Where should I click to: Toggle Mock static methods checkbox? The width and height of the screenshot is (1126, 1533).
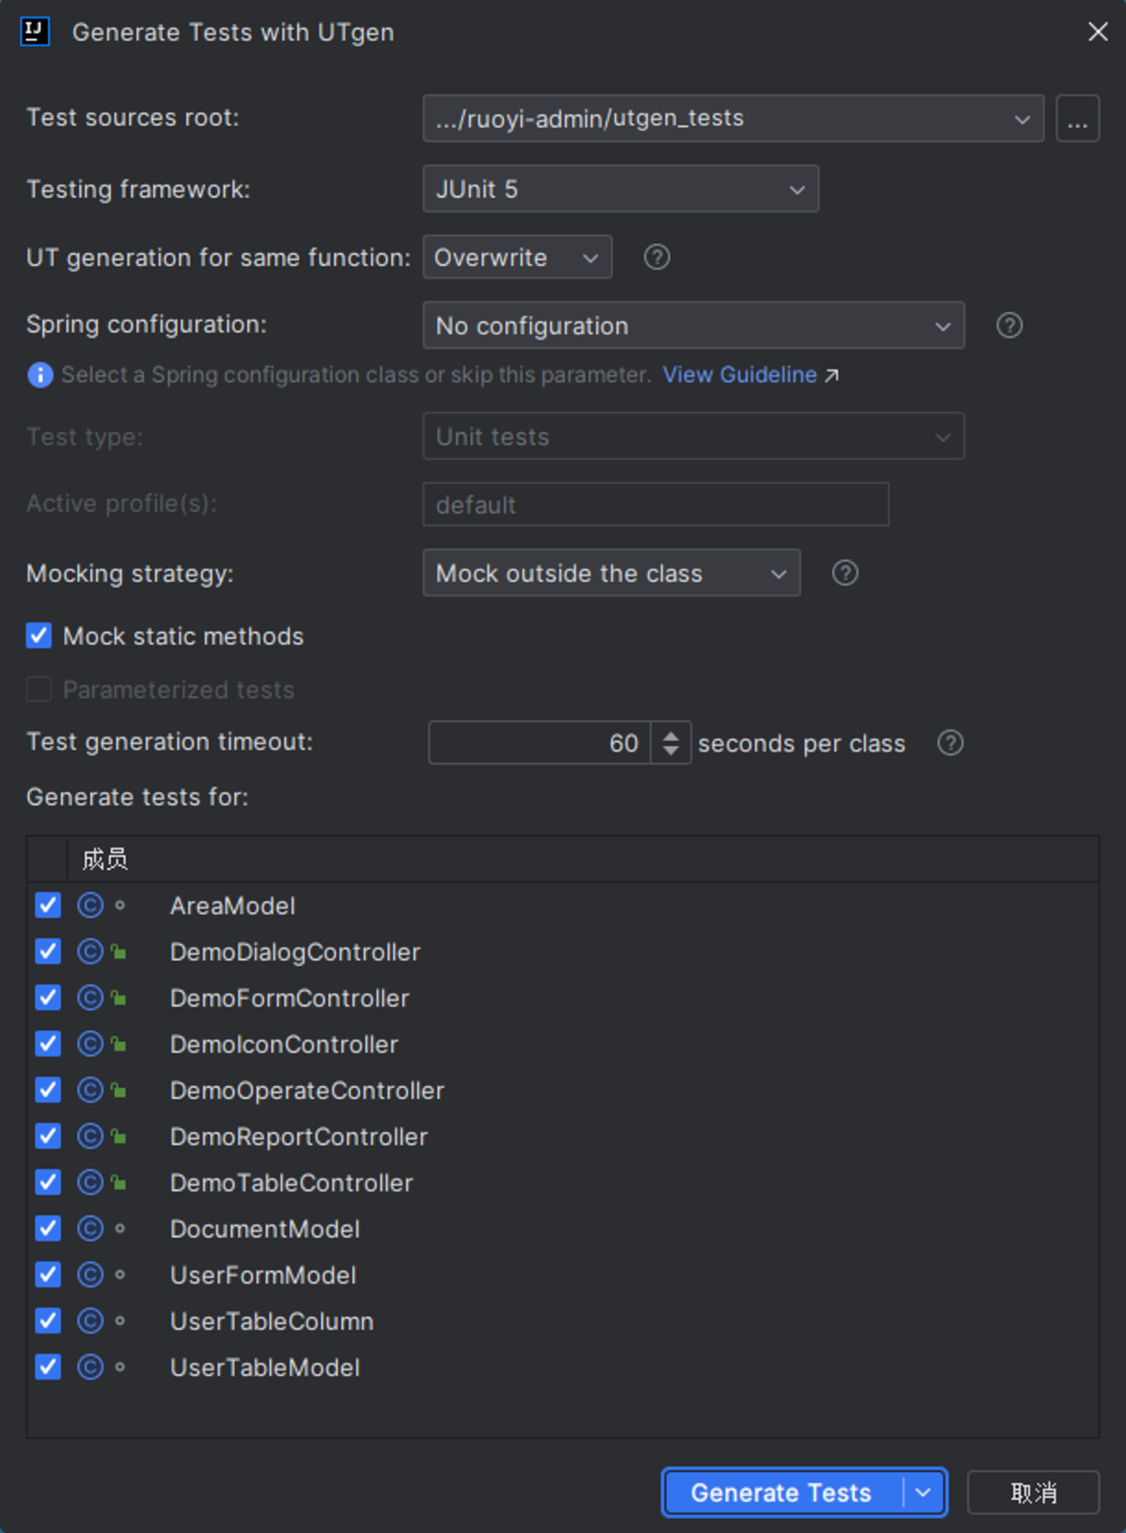click(39, 635)
